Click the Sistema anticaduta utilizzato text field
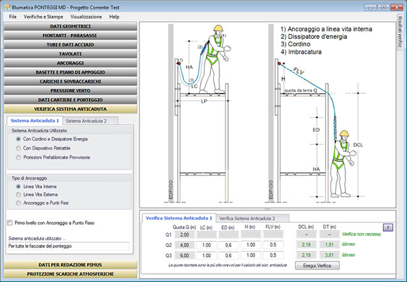407x282 pixels. (x=68, y=246)
